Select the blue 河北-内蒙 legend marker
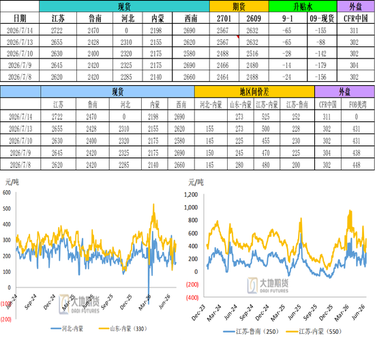This screenshot has width=375, height=340. pos(56,329)
